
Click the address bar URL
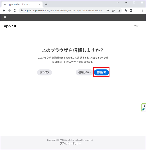click(x=64, y=11)
